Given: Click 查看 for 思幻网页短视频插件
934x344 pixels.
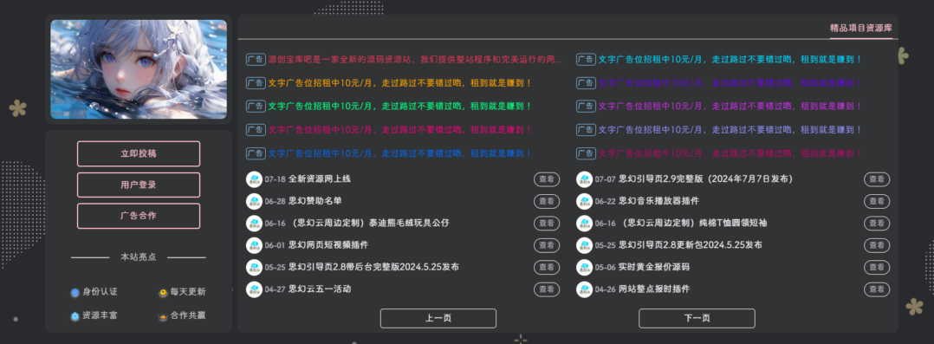Looking at the screenshot, I should pyautogui.click(x=546, y=245).
